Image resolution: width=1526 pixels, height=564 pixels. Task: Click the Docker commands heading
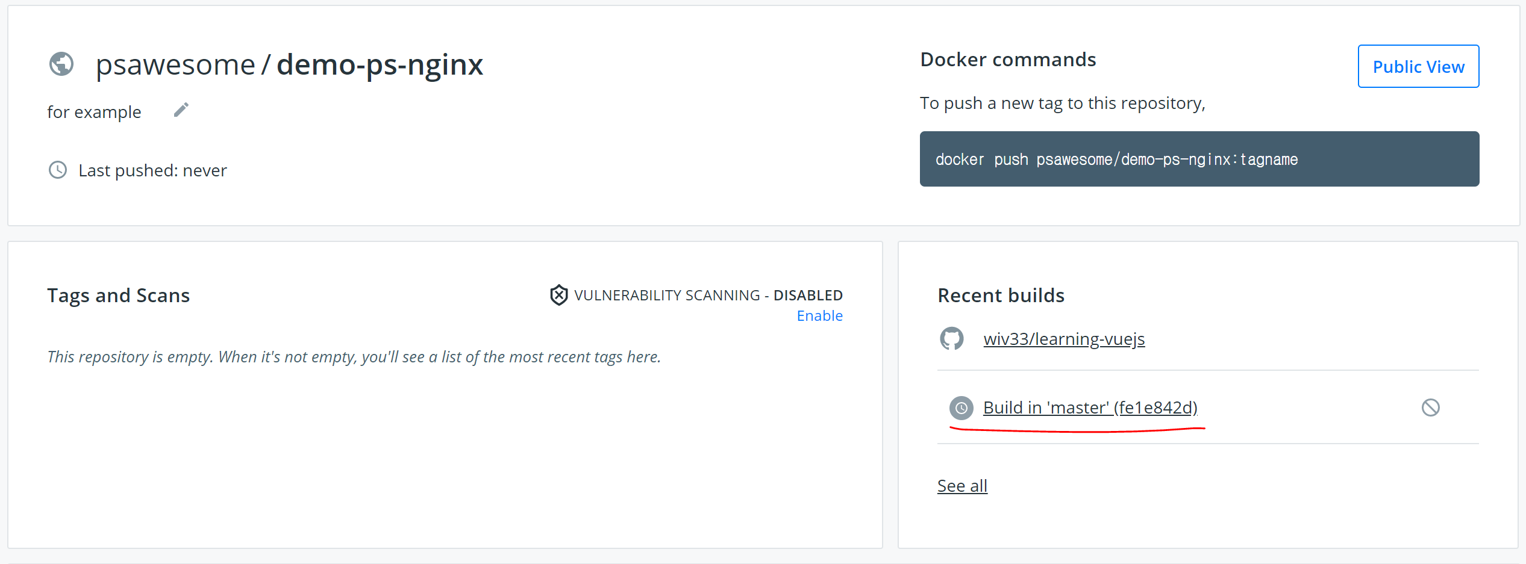point(1008,60)
